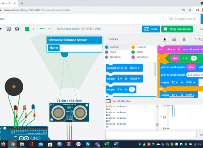Open the libraries box icon
Image resolution: width=203 pixels, height=148 pixels.
tap(174, 39)
